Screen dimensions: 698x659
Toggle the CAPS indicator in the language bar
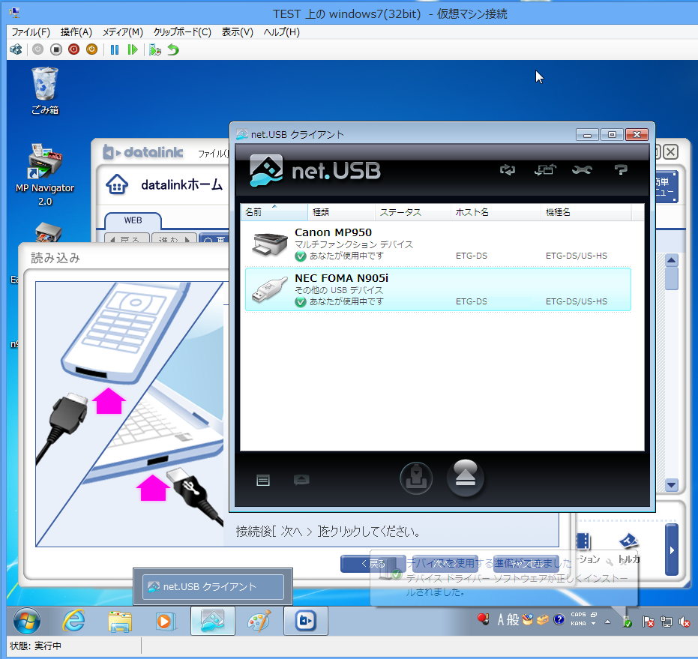pyautogui.click(x=578, y=615)
